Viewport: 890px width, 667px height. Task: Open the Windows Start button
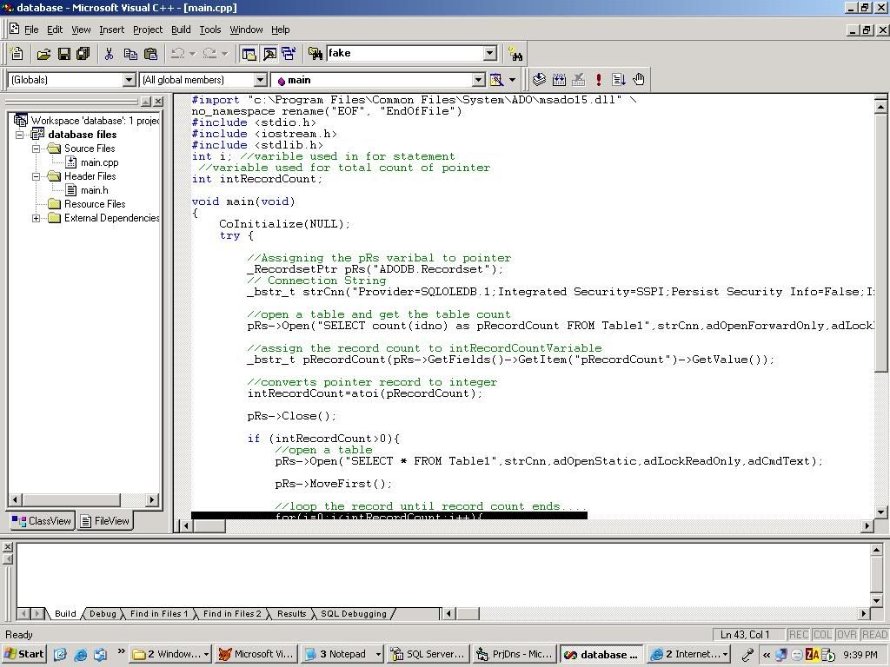tap(23, 654)
